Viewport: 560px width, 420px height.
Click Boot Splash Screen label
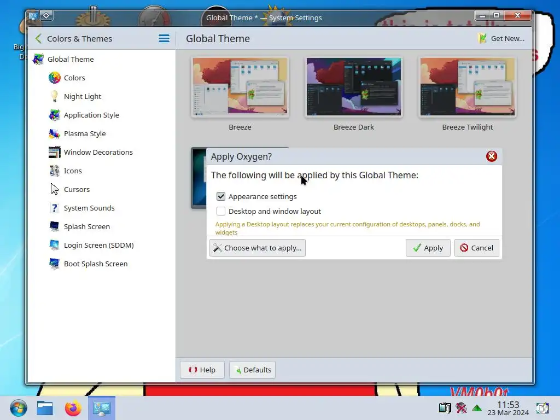point(96,264)
